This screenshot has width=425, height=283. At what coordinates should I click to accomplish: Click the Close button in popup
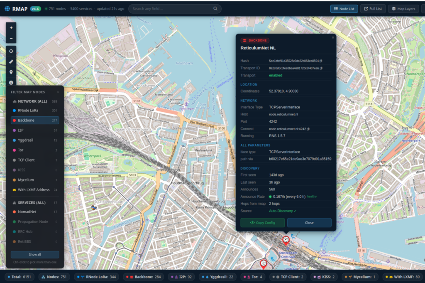(309, 222)
